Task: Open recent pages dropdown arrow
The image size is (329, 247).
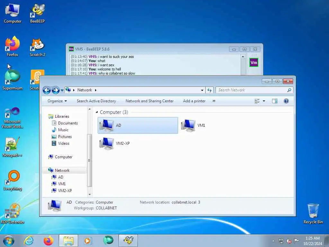Action: coord(62,90)
